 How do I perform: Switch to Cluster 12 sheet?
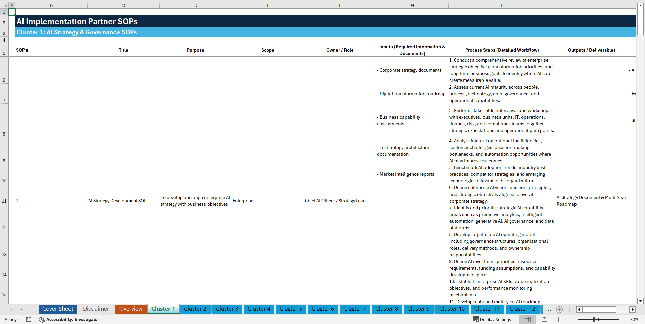[x=522, y=309]
